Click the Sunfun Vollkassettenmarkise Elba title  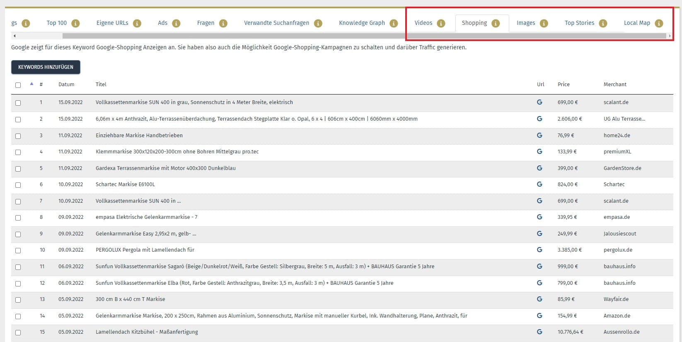(x=244, y=283)
